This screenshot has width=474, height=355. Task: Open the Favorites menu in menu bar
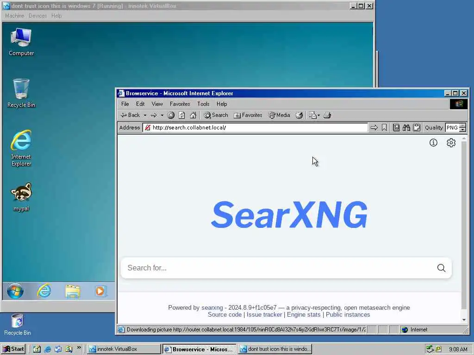tap(180, 104)
